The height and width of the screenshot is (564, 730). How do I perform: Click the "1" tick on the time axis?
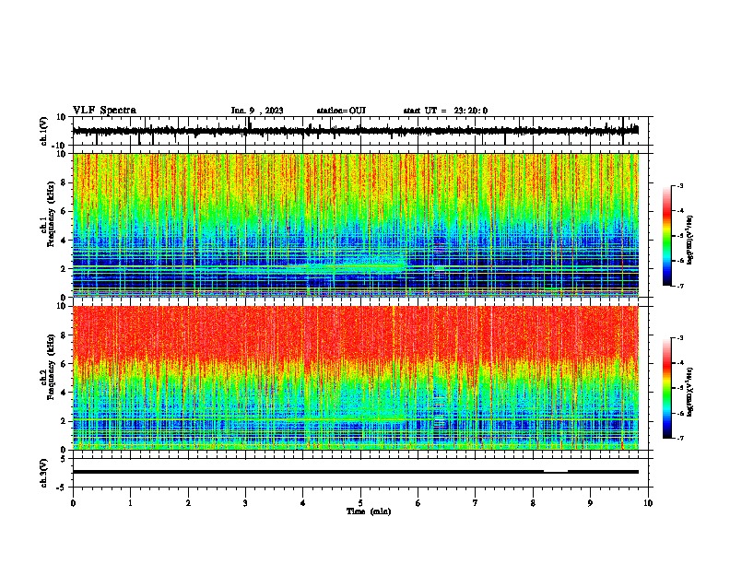click(130, 503)
